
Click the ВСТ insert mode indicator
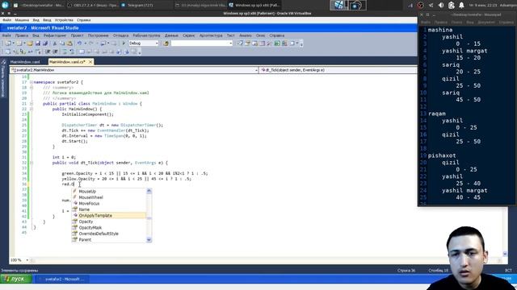pyautogui.click(x=508, y=271)
